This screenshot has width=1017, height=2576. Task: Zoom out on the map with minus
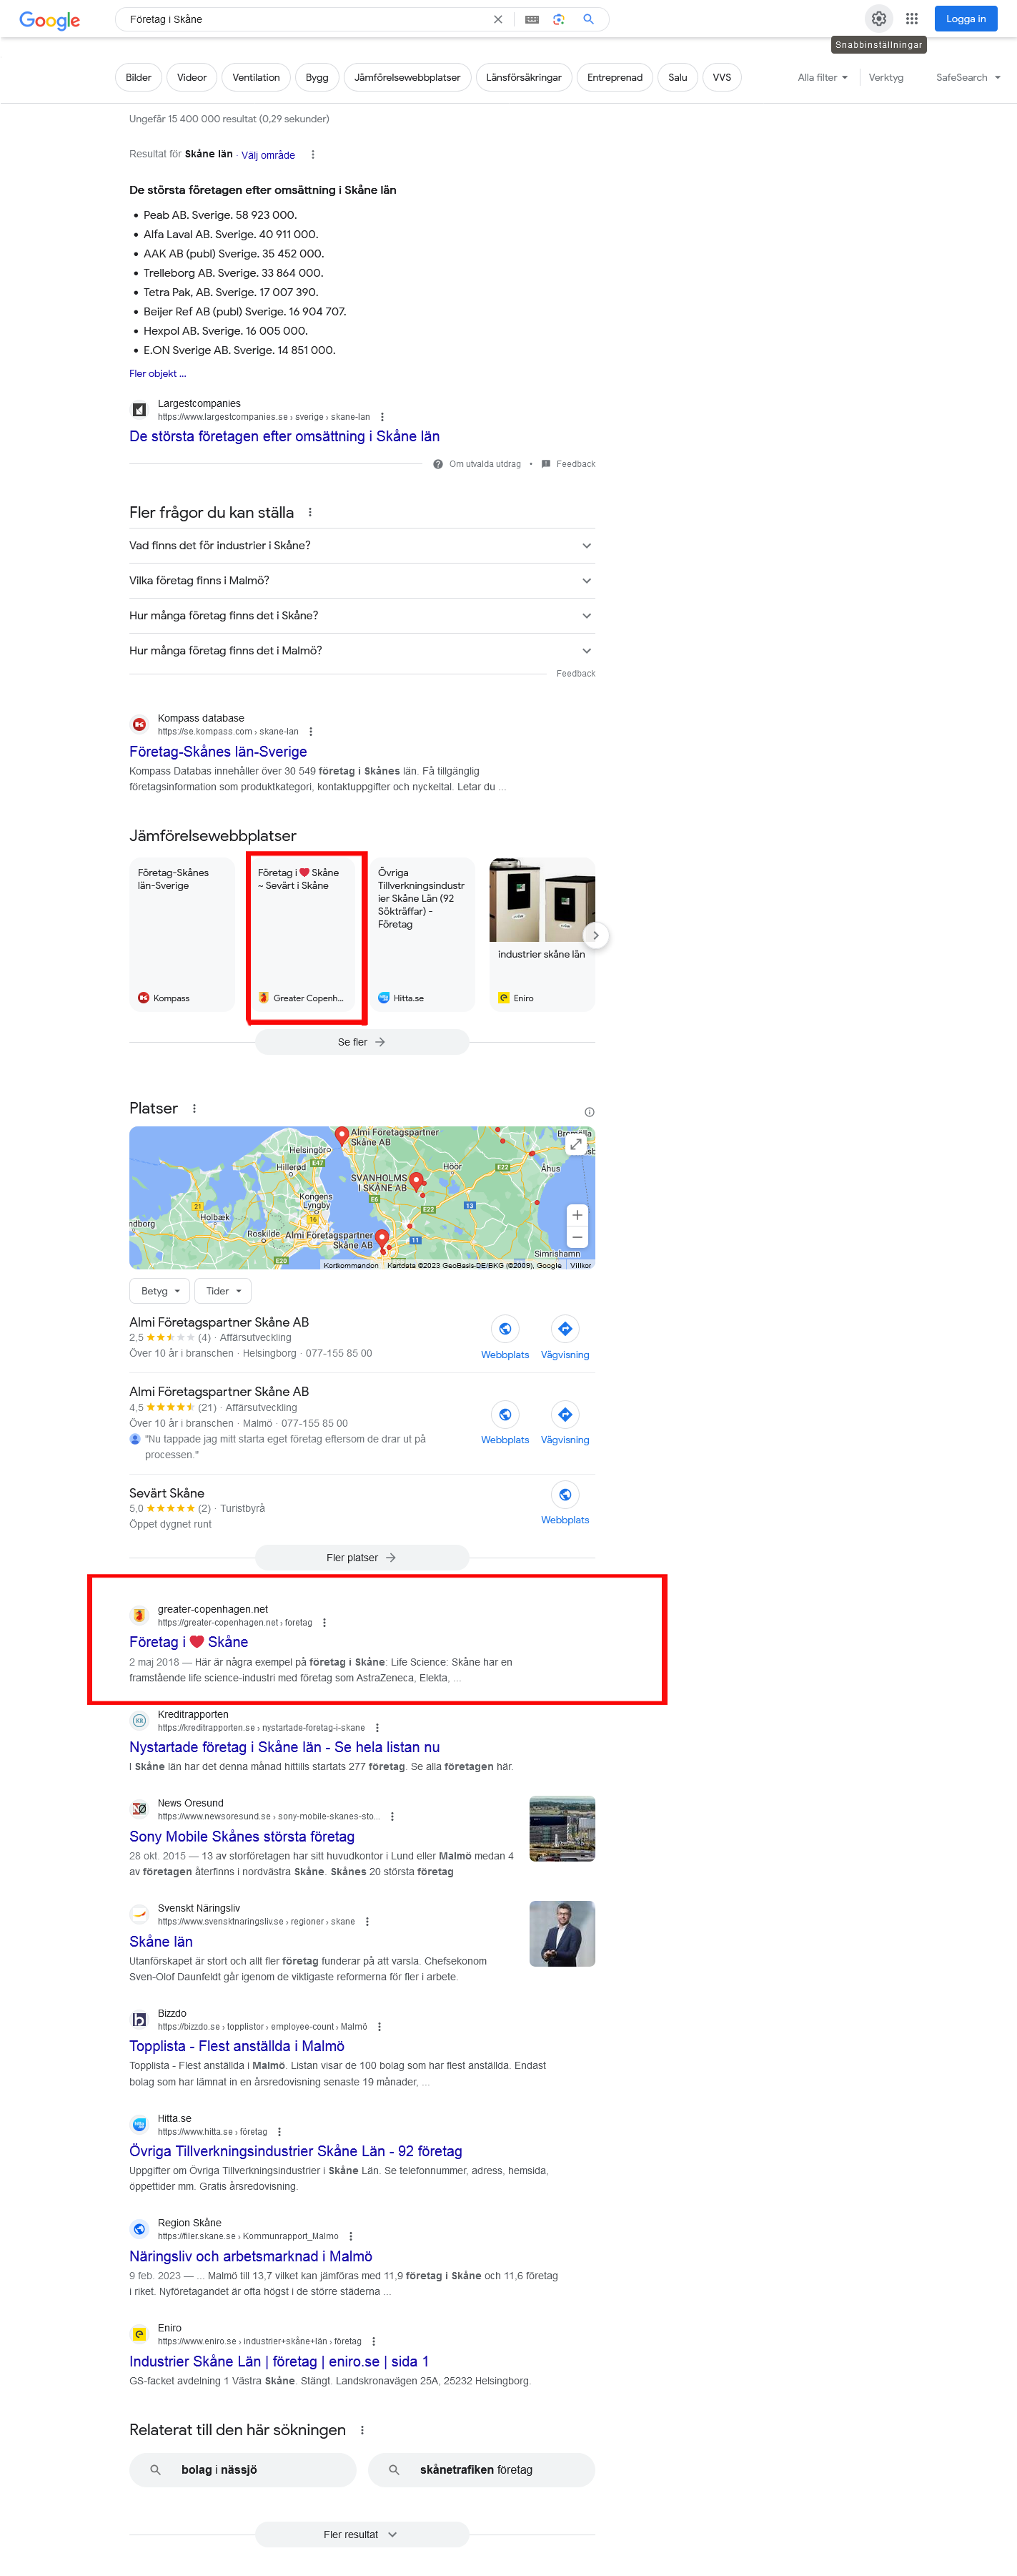tap(577, 1238)
